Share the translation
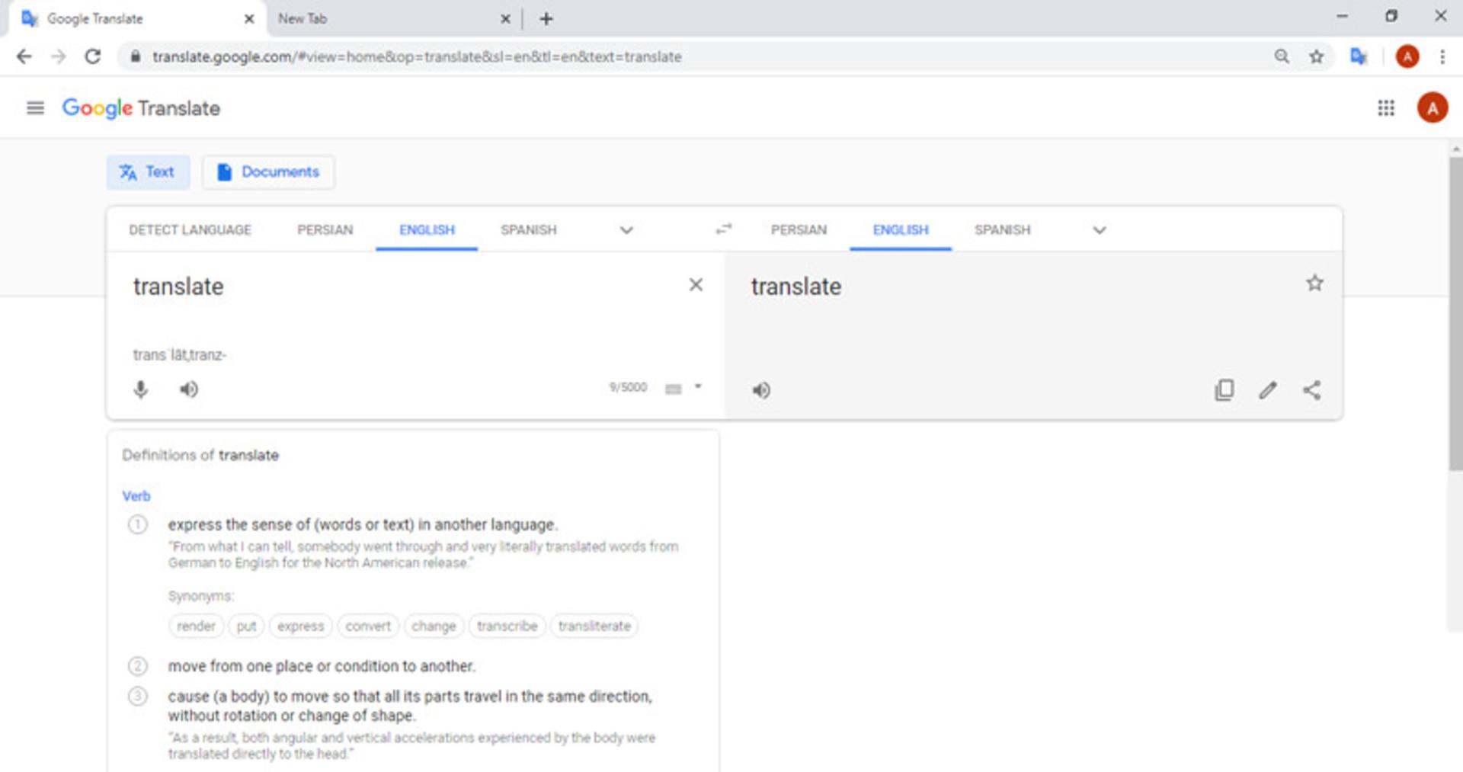1463x772 pixels. pyautogui.click(x=1311, y=391)
